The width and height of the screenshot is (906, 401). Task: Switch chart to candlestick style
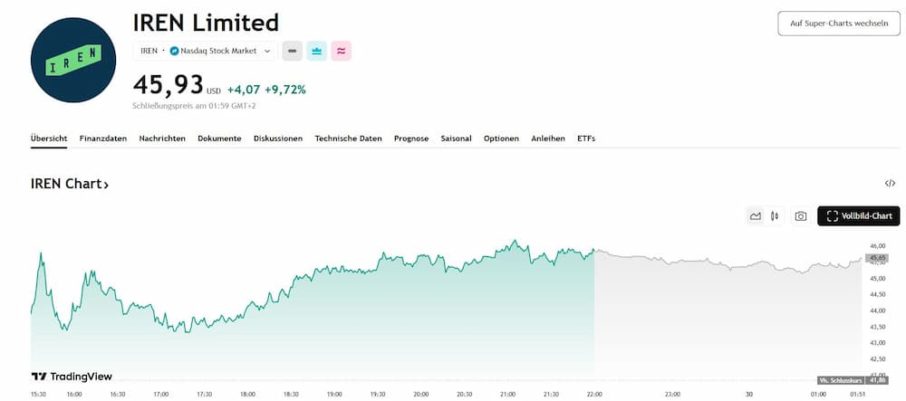(x=775, y=216)
